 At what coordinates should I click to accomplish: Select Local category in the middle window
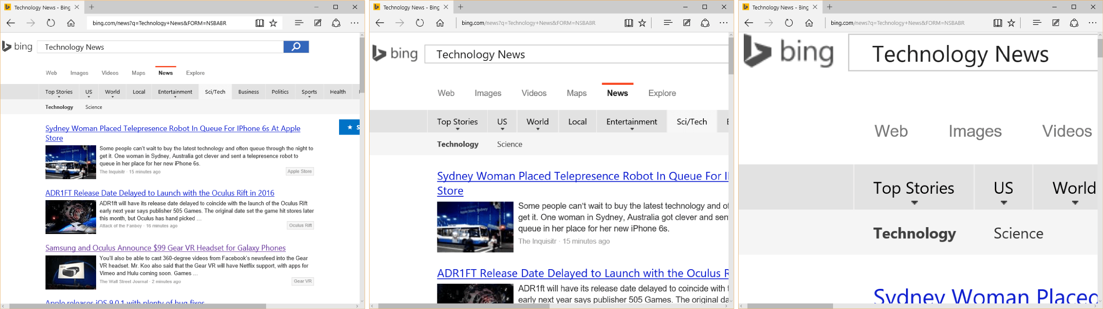tap(577, 122)
